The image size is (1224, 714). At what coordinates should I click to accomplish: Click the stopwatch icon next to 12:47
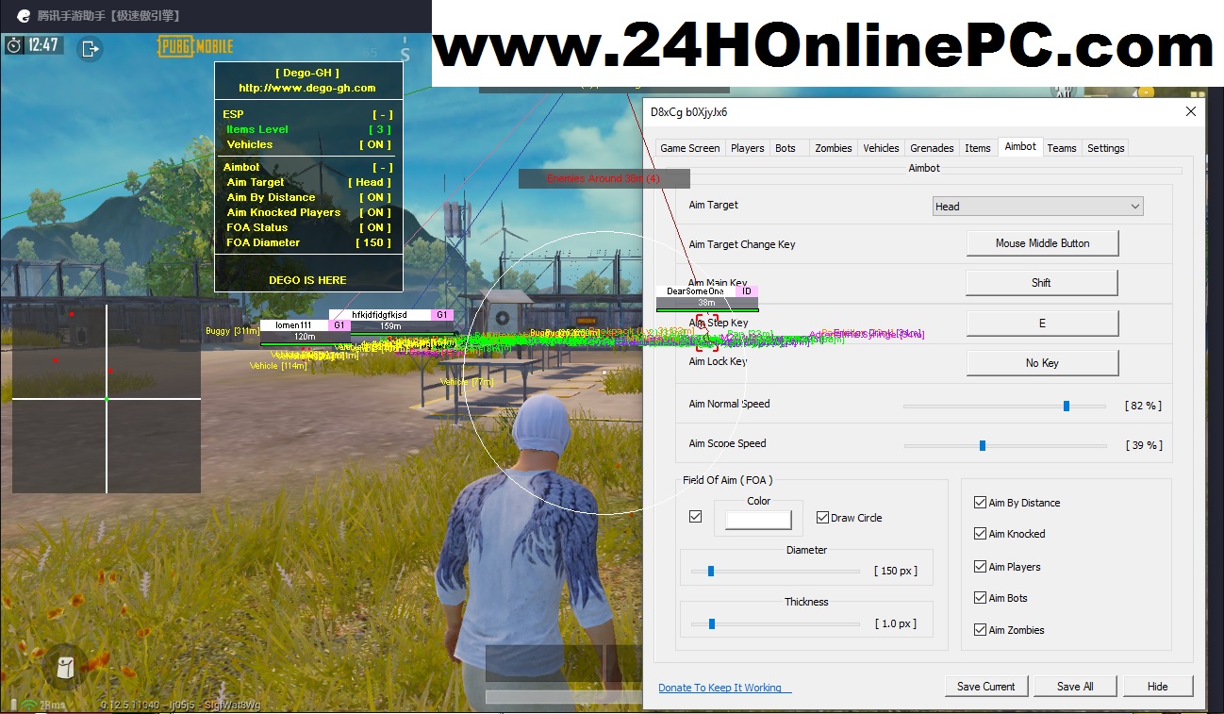tap(14, 44)
